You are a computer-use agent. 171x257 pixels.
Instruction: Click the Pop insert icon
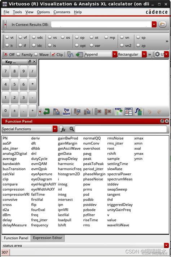click(x=66, y=112)
